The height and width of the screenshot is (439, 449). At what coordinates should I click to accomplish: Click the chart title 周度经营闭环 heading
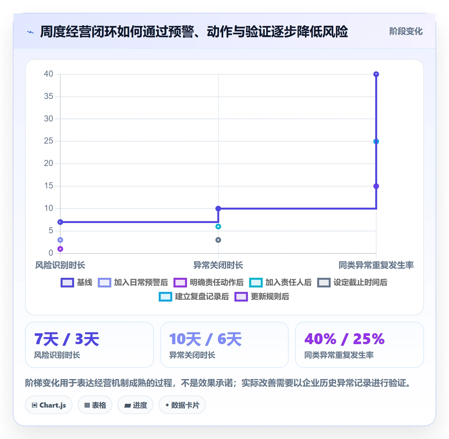tap(194, 32)
